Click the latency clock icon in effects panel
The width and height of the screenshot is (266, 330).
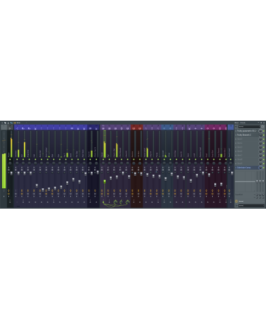(x=263, y=127)
